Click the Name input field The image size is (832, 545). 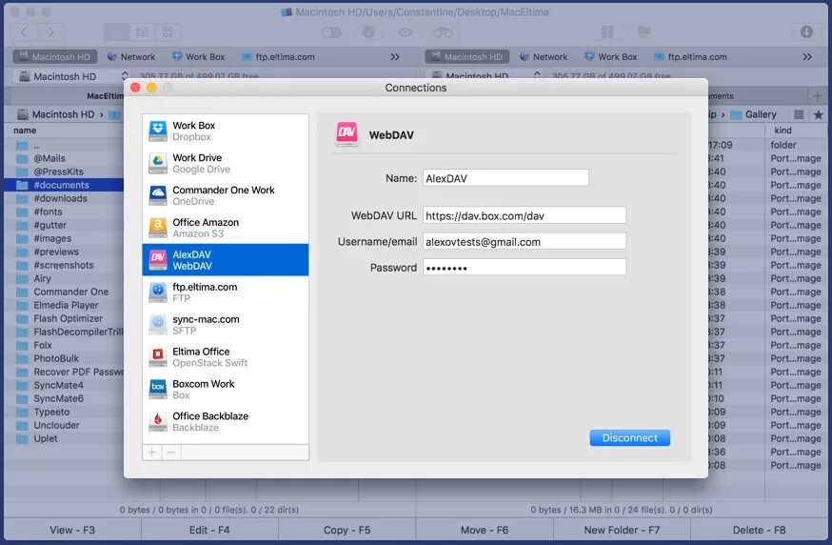pyautogui.click(x=505, y=178)
